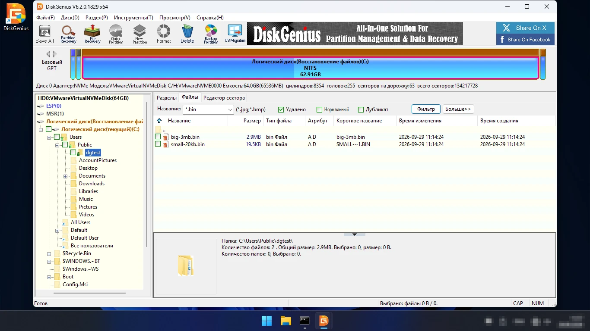Viewport: 590px width, 331px height.
Task: Open the terminal icon on the taskbar
Action: coord(305,321)
